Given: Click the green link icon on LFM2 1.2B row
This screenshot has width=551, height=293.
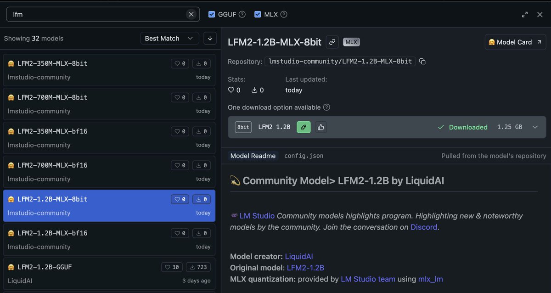Looking at the screenshot, I should click(304, 127).
